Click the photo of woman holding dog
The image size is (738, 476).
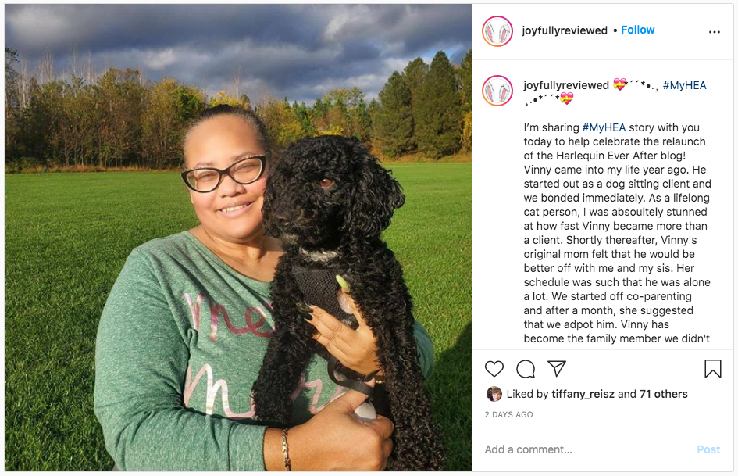[x=237, y=237]
